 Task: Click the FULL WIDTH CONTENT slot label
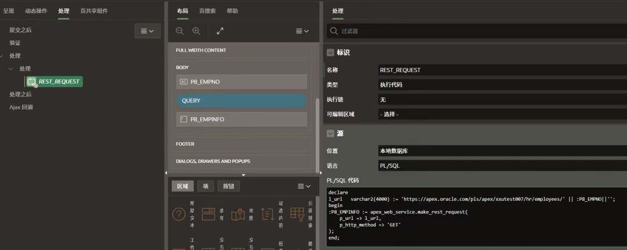pos(201,50)
